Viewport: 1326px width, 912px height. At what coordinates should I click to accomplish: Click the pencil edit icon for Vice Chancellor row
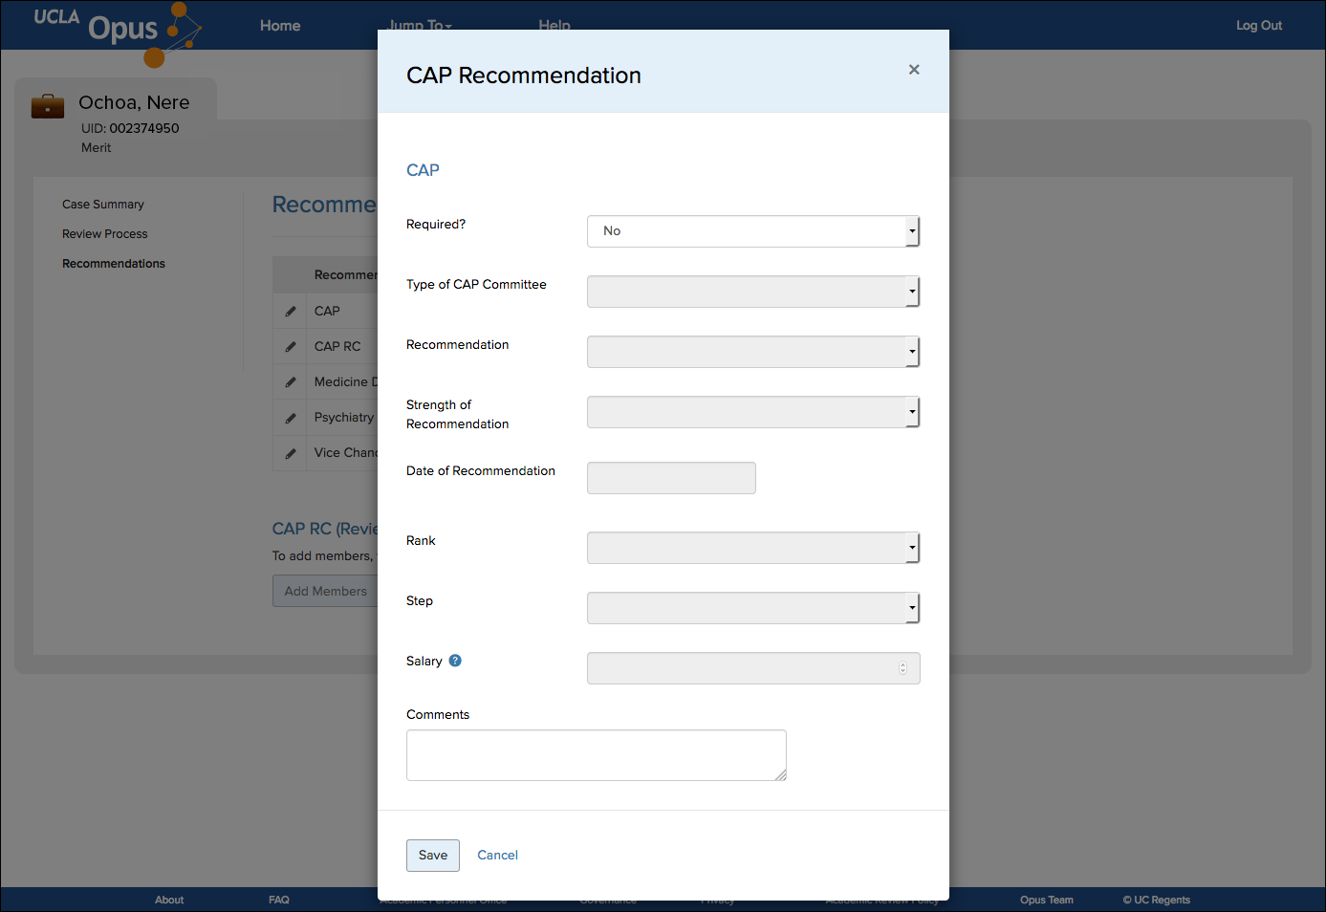click(291, 453)
